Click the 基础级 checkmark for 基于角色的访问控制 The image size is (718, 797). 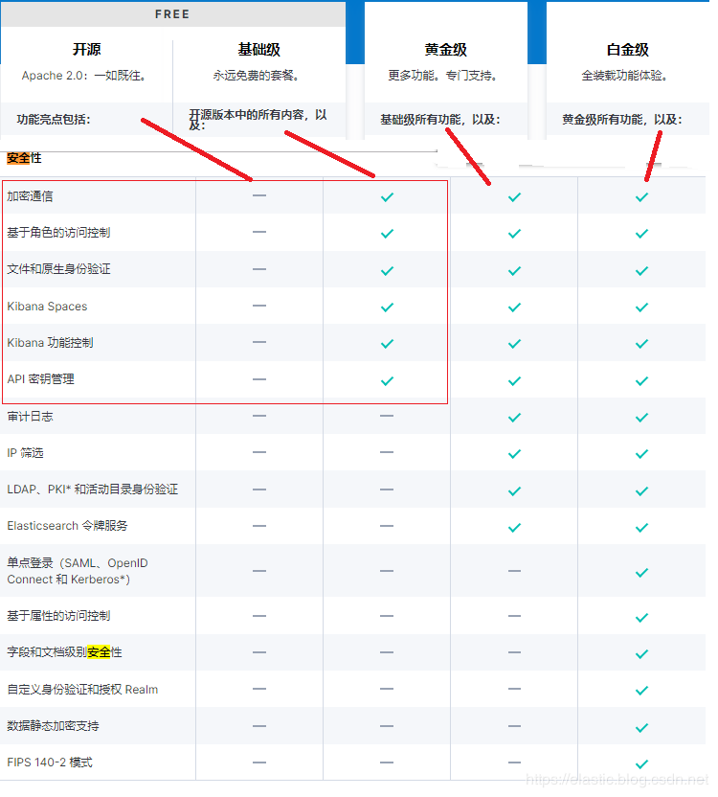point(387,234)
